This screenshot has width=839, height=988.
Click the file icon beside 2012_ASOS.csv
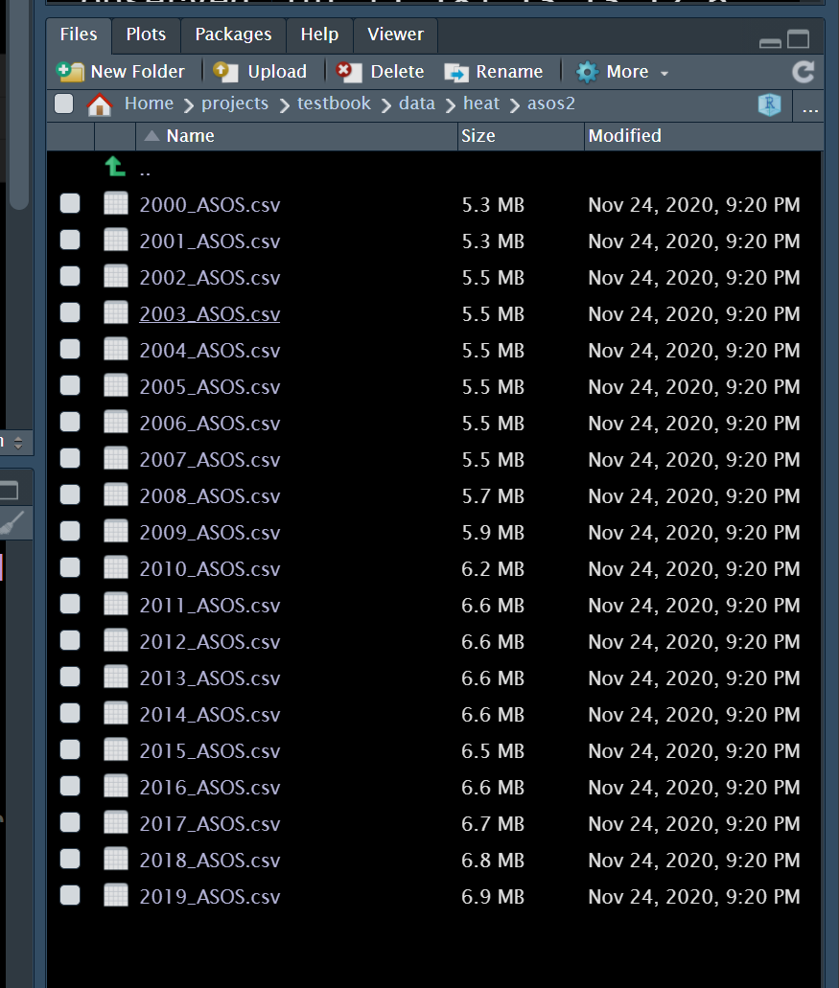(115, 639)
